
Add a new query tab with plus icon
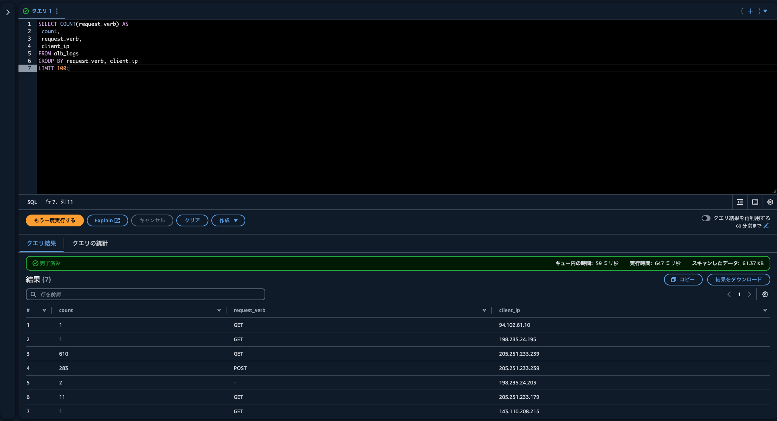pyautogui.click(x=750, y=11)
